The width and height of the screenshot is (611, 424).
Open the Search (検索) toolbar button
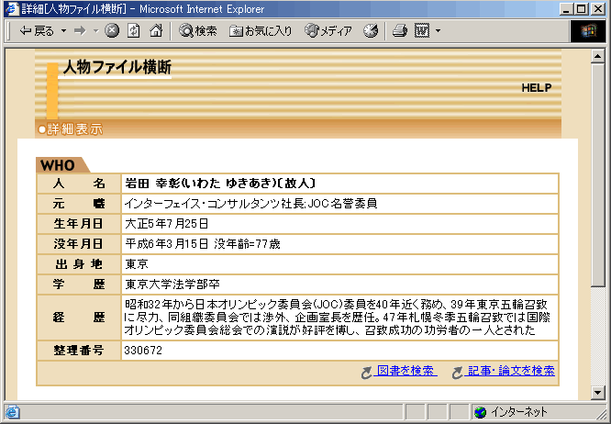[x=197, y=30]
